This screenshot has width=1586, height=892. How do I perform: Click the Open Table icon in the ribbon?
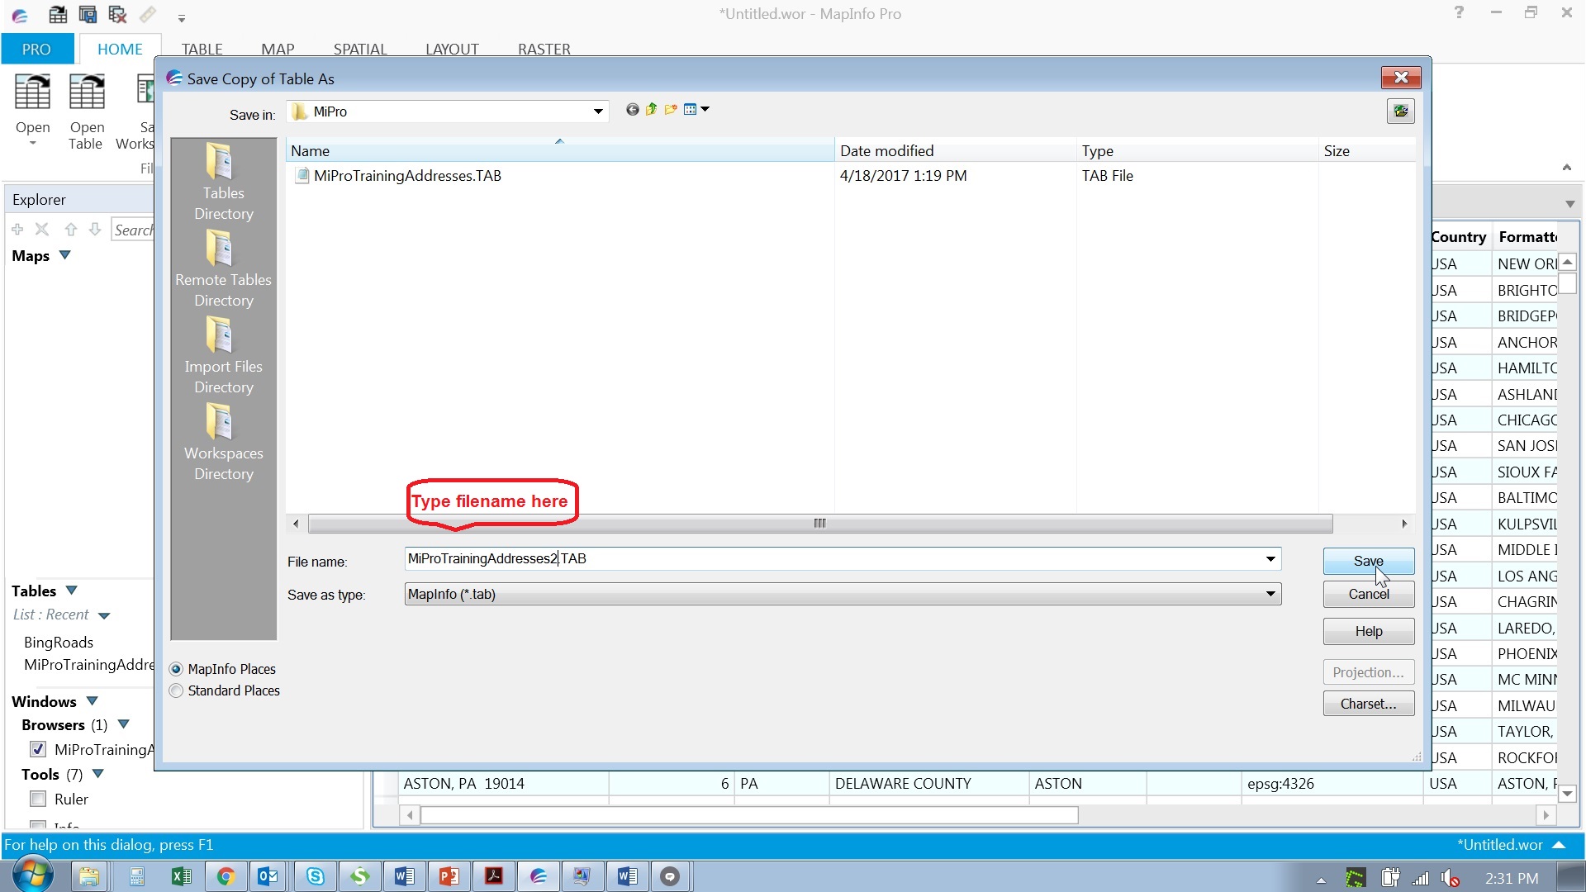click(86, 107)
